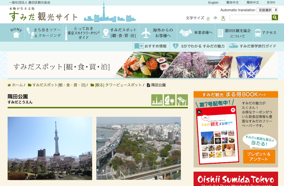The image size is (284, 186).
Task: Go to すみだスポット breadcrumb link
Action: [x=59, y=85]
